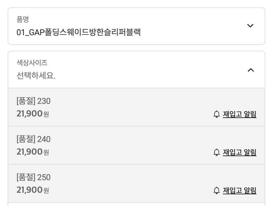Click the bell icon for size 240
Viewport: 270px width, 206px height.
tap(216, 152)
